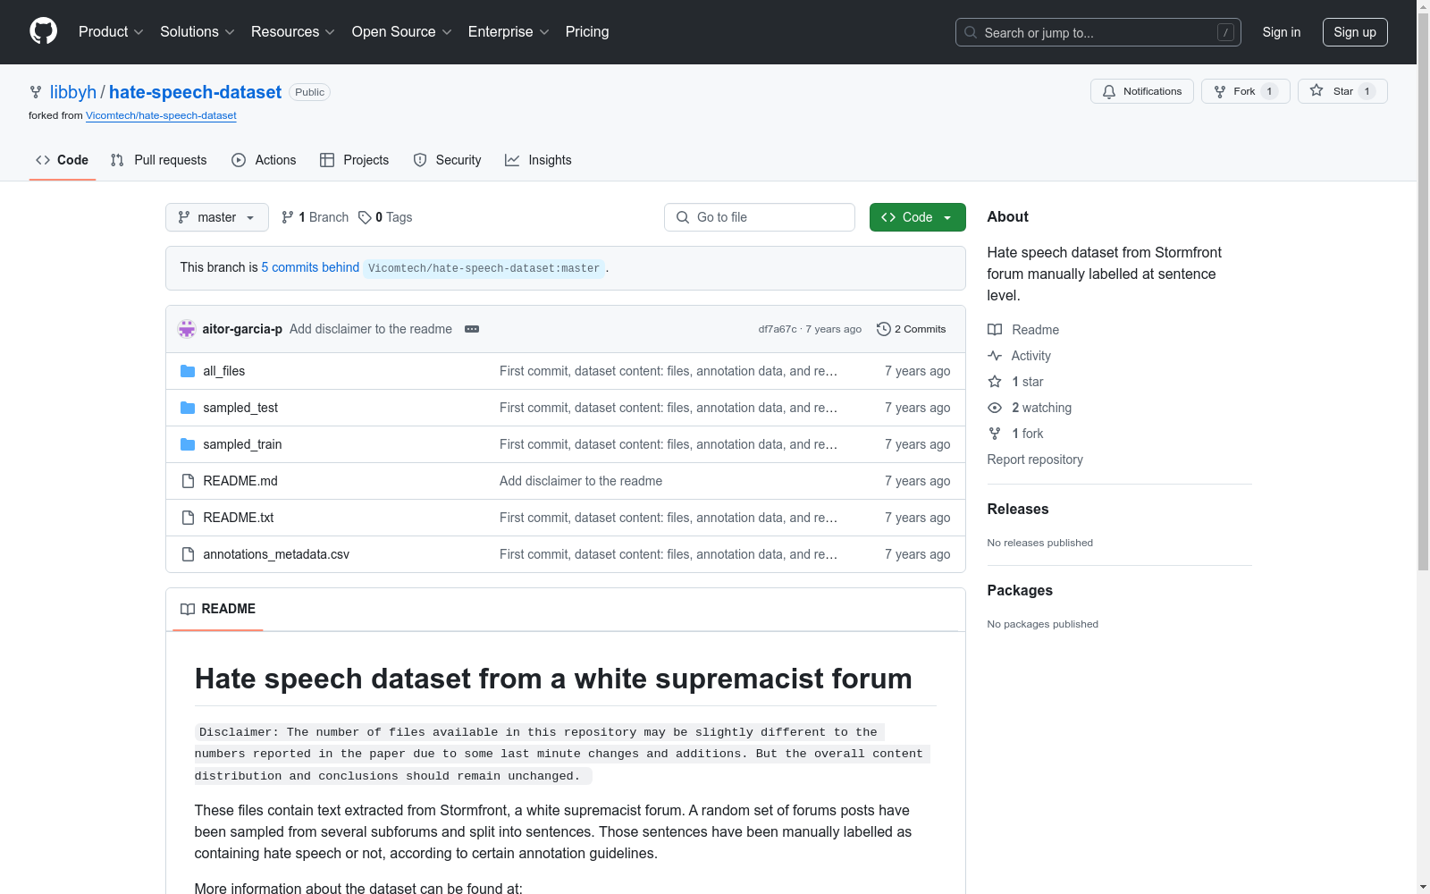The width and height of the screenshot is (1430, 894).
Task: Click the tag icon next to Tags
Action: [x=365, y=217]
